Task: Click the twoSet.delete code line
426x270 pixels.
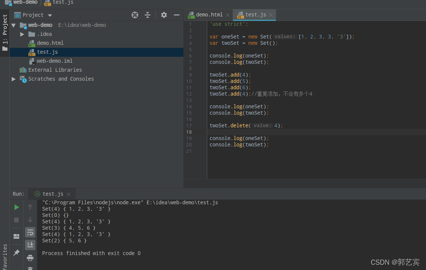Action: [246, 125]
